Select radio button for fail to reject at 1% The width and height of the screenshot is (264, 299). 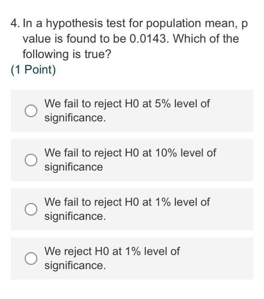[x=31, y=209]
